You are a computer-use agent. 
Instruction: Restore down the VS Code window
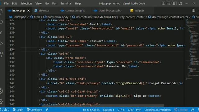193,3
